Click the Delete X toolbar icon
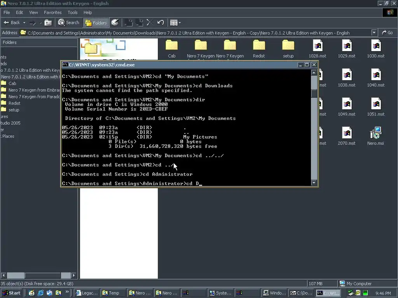 150,23
